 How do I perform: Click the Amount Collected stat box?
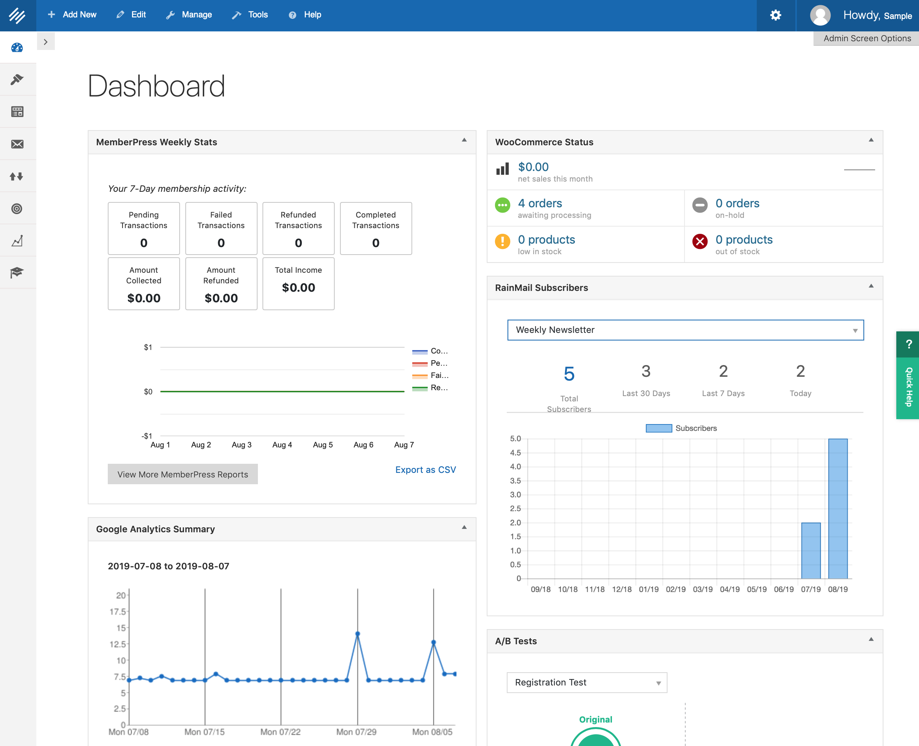pos(144,284)
